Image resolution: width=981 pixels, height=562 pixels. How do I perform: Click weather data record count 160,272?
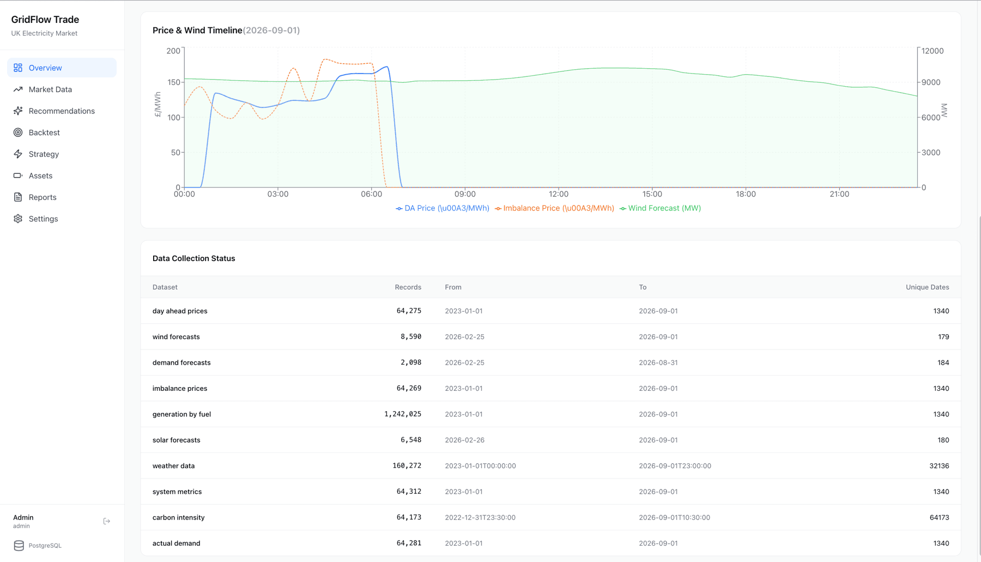point(407,466)
